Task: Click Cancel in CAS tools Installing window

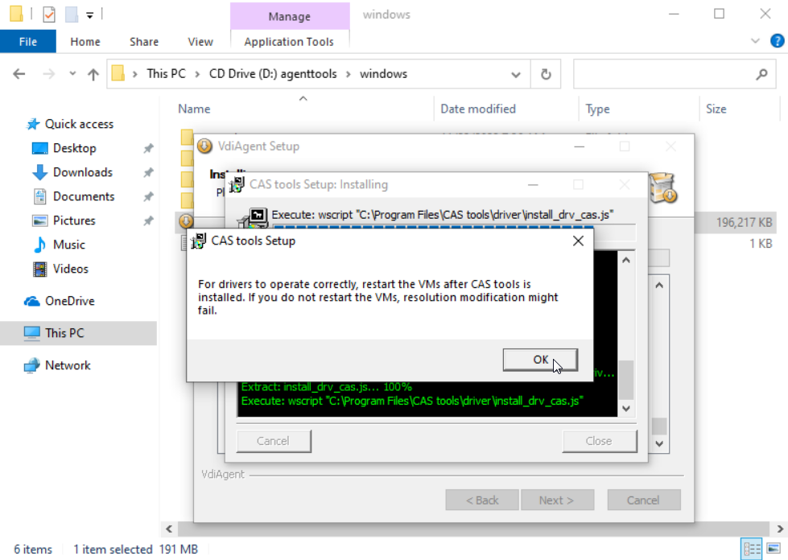Action: [274, 441]
